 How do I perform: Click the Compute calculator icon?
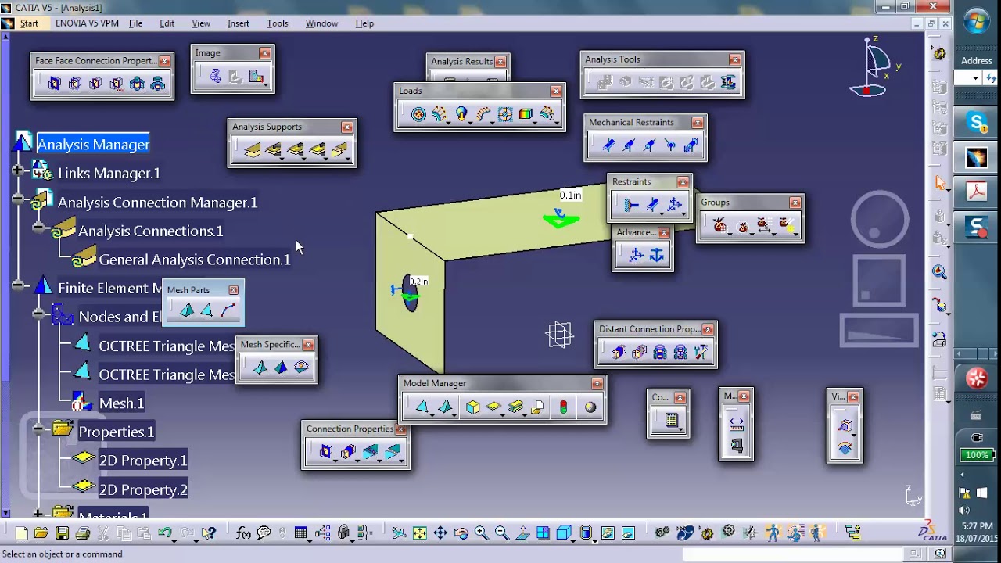click(671, 421)
